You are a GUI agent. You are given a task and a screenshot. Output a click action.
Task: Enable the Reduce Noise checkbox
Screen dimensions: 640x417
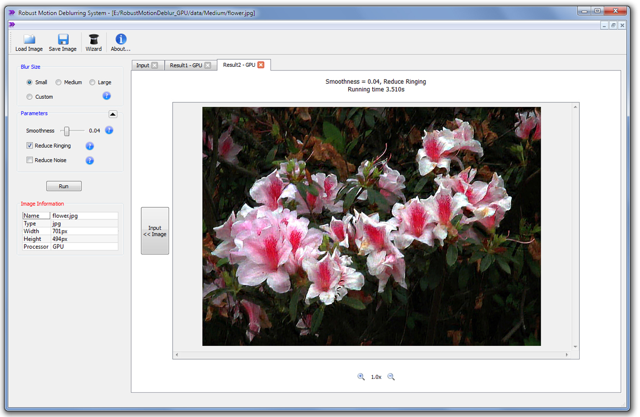30,160
